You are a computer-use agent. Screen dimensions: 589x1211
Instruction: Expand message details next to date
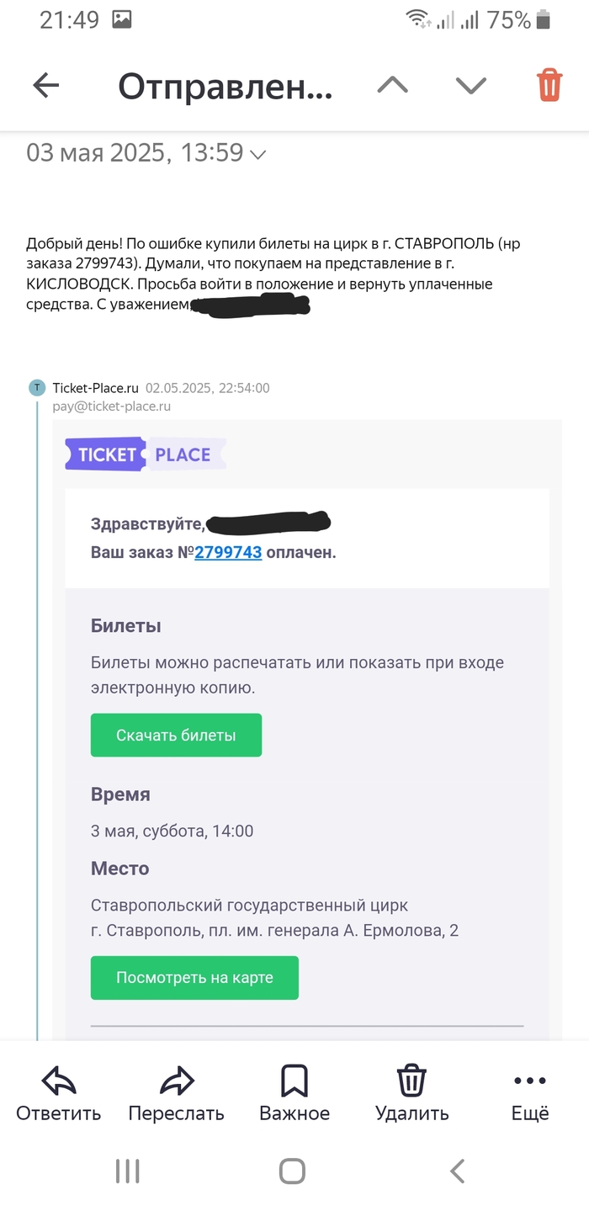click(258, 154)
